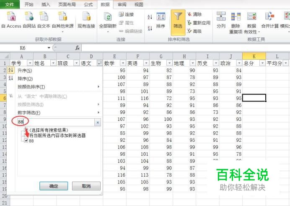Split text to columns (分列)
Viewport: 290px width, 206px height.
[x=221, y=20]
